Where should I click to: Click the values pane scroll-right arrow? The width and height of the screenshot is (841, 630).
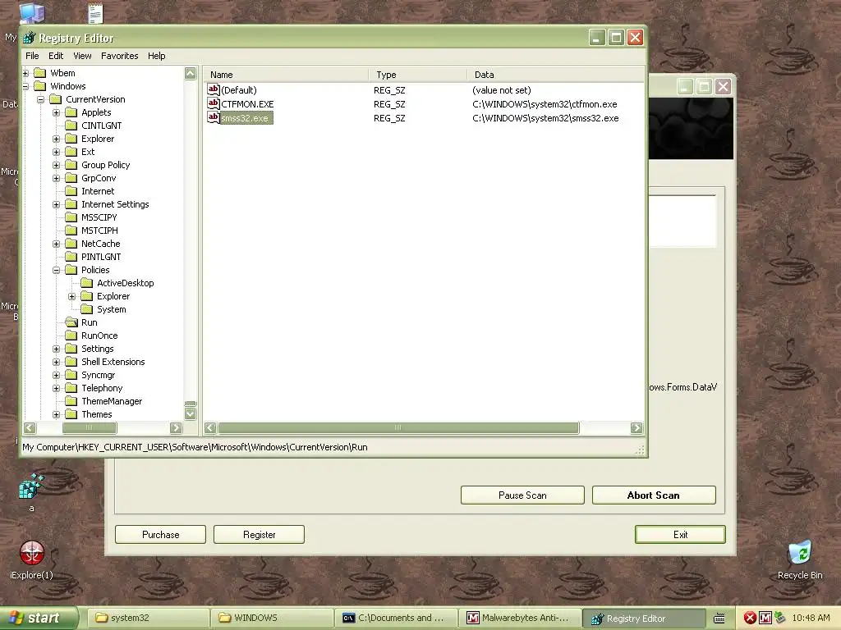click(x=636, y=427)
